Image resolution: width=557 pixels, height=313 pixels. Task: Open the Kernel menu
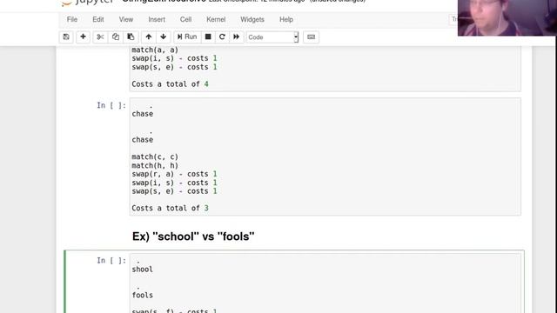coord(216,19)
